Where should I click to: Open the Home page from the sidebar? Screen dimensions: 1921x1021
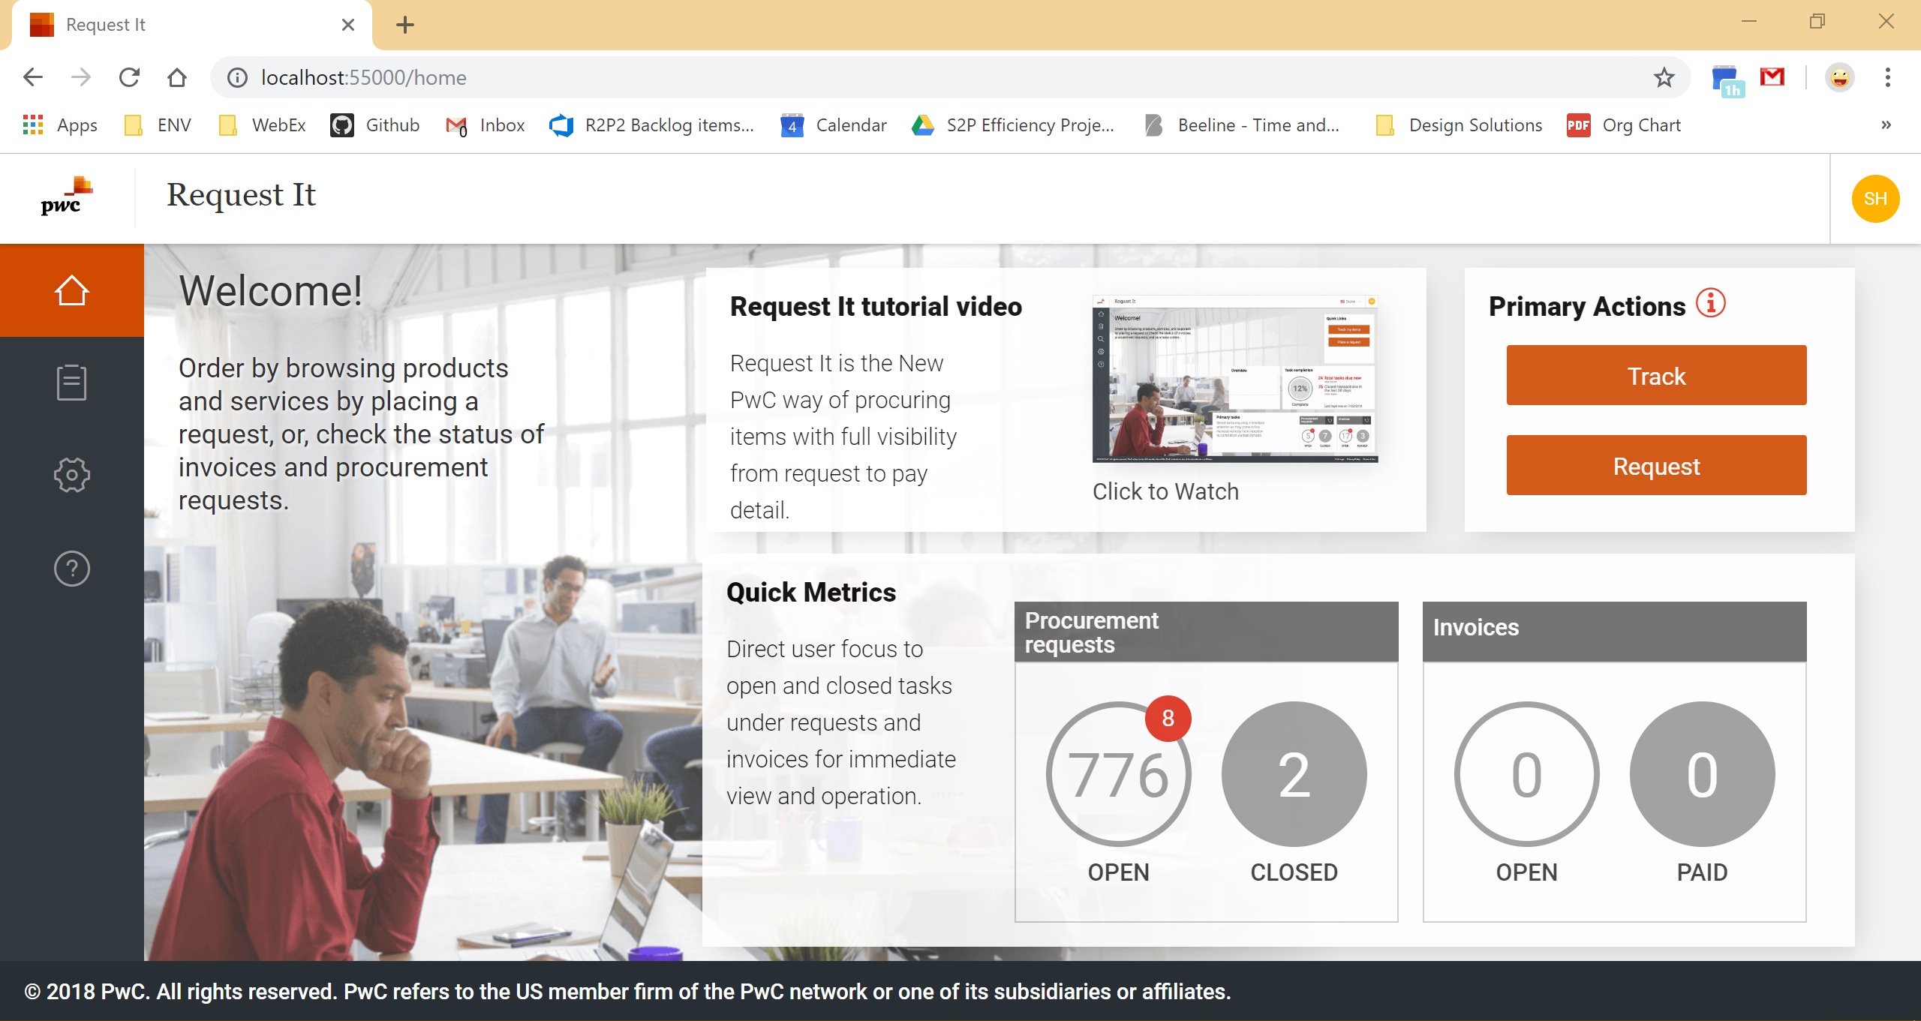pyautogui.click(x=71, y=290)
